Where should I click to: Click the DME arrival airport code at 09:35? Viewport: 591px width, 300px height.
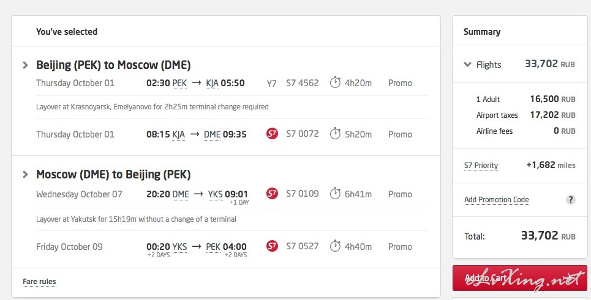coord(212,134)
